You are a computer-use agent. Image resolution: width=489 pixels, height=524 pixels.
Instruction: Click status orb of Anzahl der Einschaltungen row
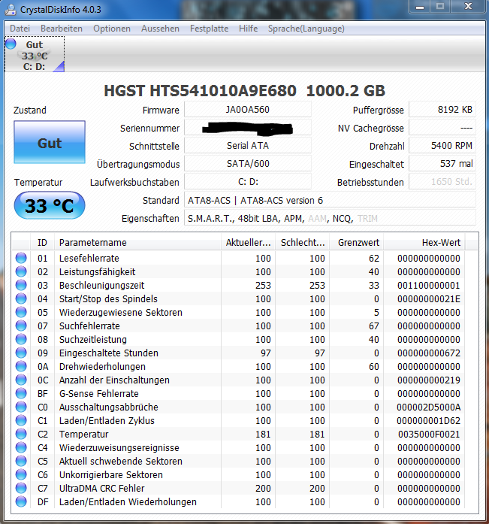click(x=21, y=380)
